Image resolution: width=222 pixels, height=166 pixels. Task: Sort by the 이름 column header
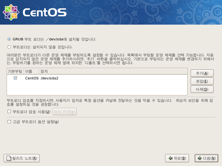31,71
